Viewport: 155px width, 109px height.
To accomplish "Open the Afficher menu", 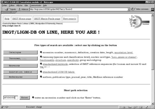I will tap(19, 5).
